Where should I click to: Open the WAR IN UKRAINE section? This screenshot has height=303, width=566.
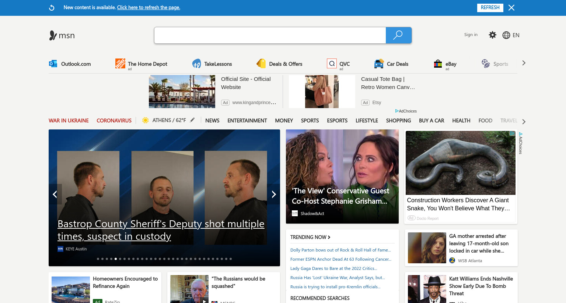(x=69, y=121)
